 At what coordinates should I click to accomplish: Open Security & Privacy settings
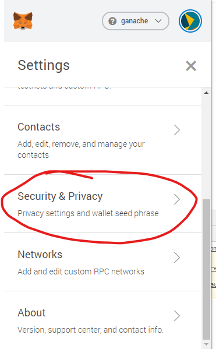[x=103, y=204]
